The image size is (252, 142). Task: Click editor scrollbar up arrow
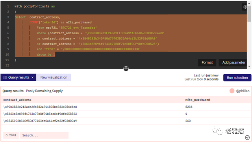(x=249, y=4)
